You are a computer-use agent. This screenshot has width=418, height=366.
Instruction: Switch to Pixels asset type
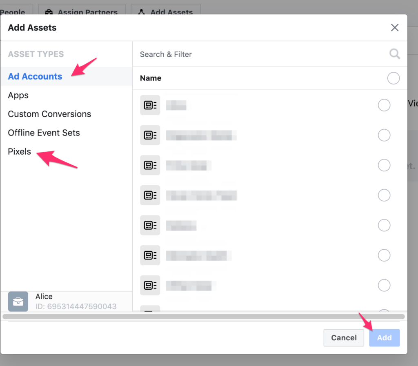[20, 151]
